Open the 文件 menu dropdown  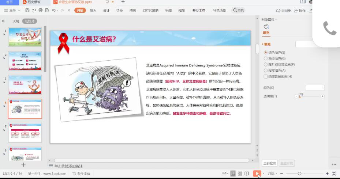(x=15, y=11)
